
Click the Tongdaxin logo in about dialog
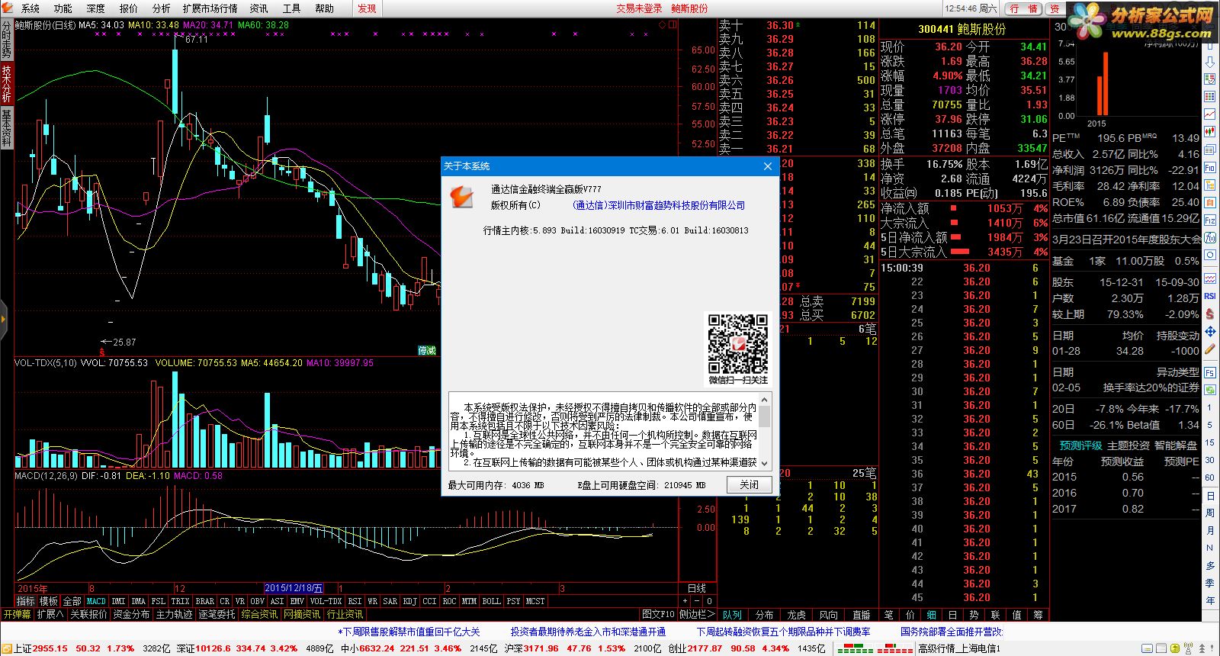[461, 196]
